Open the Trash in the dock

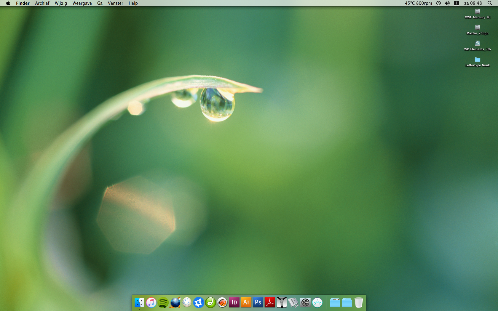coord(359,302)
